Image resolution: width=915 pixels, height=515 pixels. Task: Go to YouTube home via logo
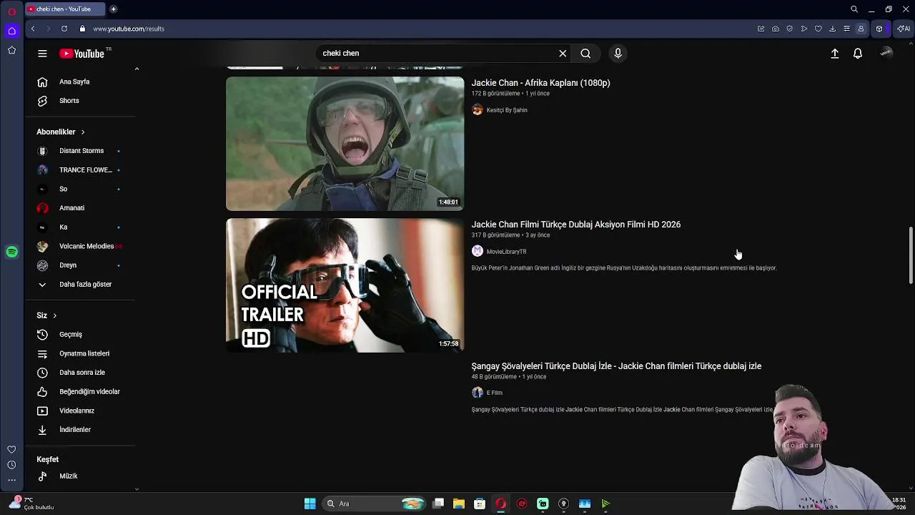pos(82,54)
